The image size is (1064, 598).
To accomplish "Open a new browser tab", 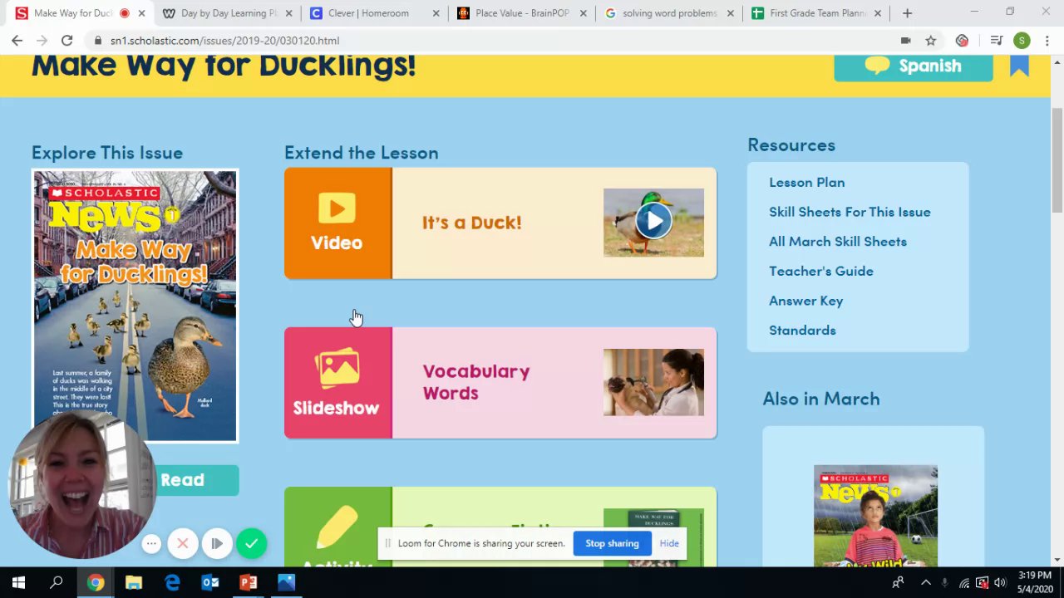I will (x=907, y=13).
